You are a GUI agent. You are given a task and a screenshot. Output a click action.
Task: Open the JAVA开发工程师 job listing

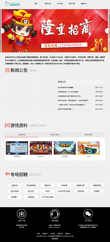pos(64,191)
